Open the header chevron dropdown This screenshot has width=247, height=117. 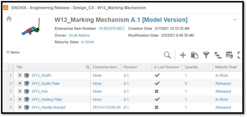tap(235, 20)
